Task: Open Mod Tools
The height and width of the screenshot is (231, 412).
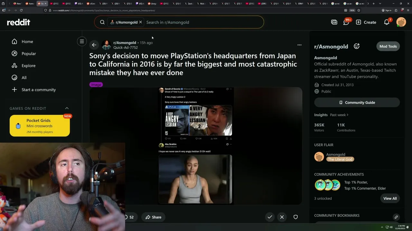Action: tap(388, 46)
